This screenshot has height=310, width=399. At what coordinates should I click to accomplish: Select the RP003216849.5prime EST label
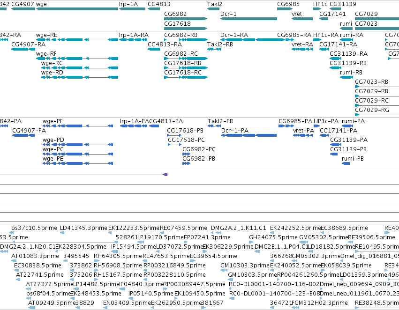coord(174,265)
